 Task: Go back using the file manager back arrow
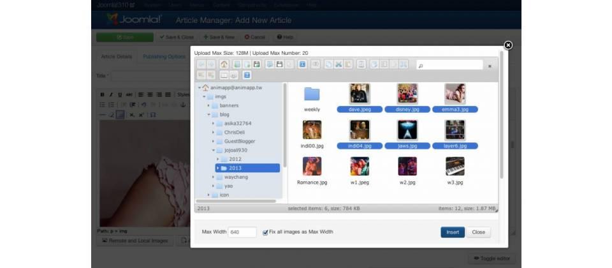[x=201, y=64]
